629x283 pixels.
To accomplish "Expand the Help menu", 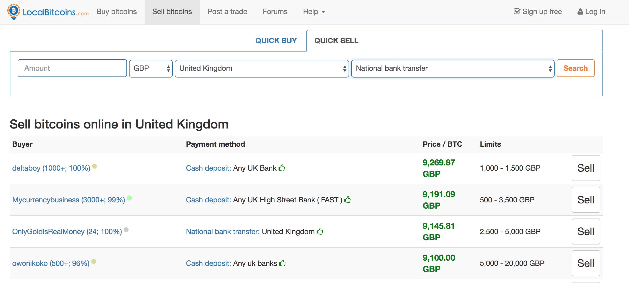I will point(314,12).
